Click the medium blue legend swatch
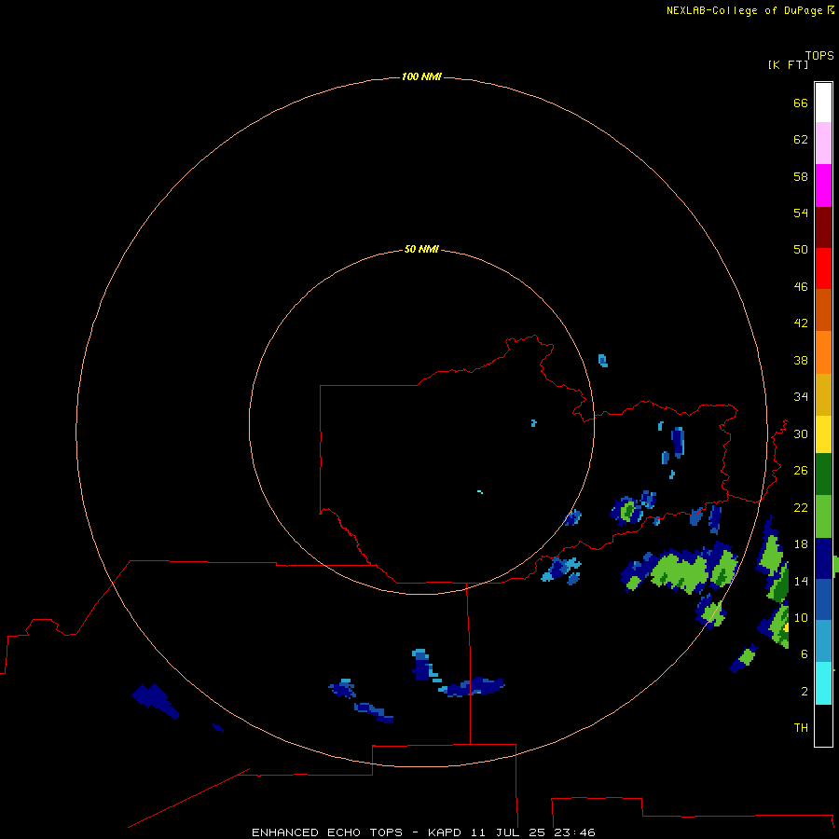Screen dimensions: 839x839 click(x=823, y=599)
